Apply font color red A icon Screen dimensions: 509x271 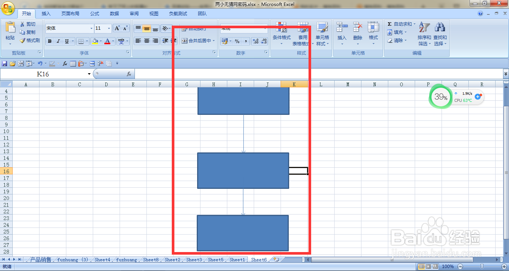pyautogui.click(x=107, y=41)
